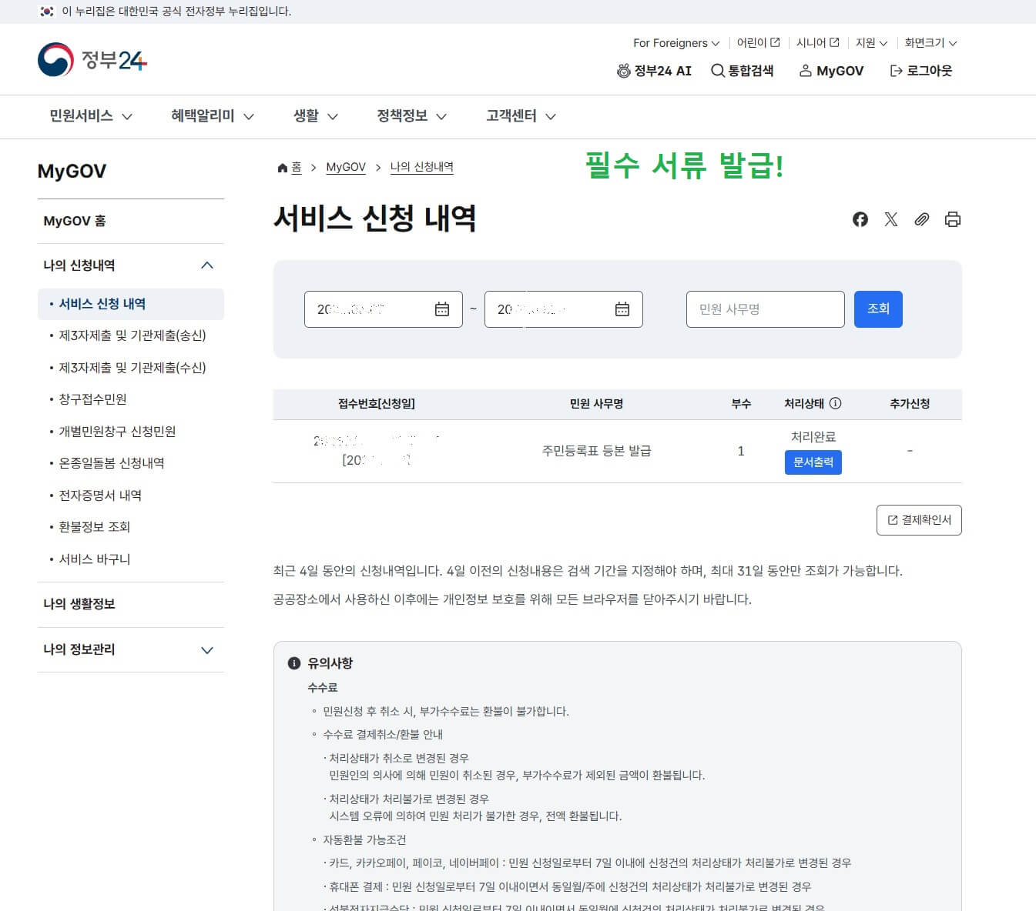The width and height of the screenshot is (1036, 911).
Task: Open 제3자제출 및 기관제출(수신)
Action: pyautogui.click(x=132, y=368)
